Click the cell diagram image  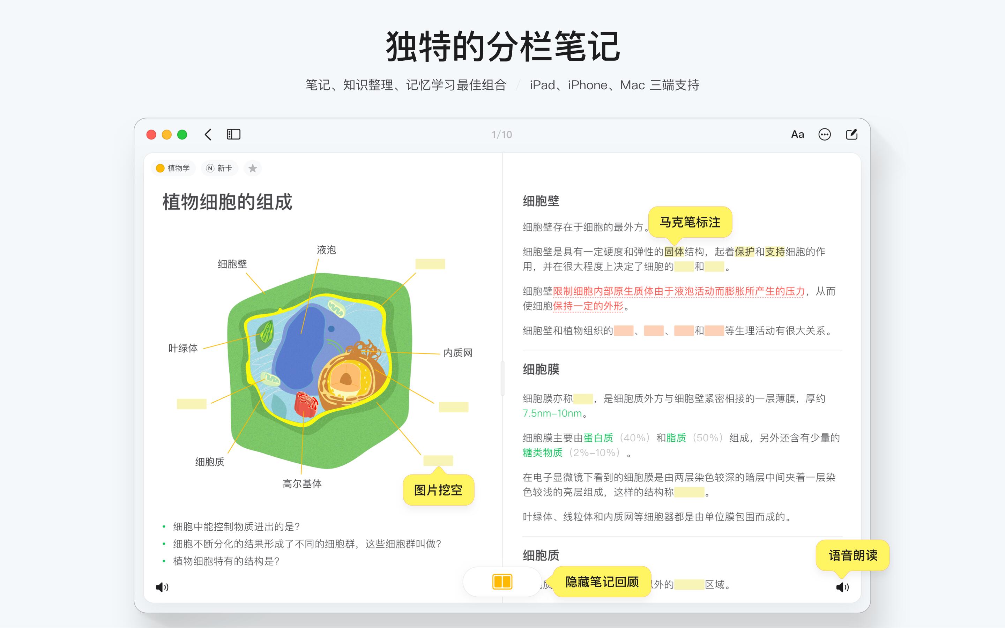coord(320,370)
